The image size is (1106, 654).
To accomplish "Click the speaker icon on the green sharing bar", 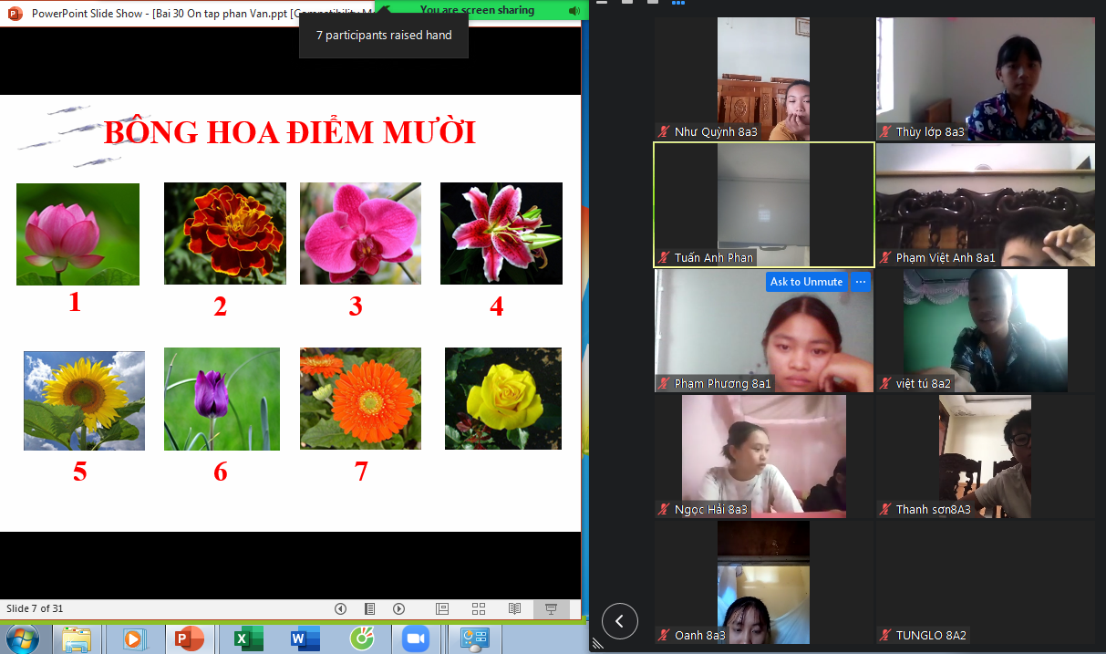I will (x=575, y=10).
